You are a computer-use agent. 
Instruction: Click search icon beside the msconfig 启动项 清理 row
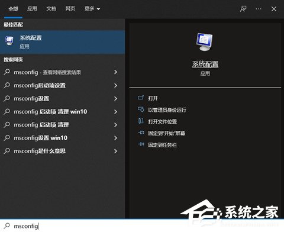[7, 124]
